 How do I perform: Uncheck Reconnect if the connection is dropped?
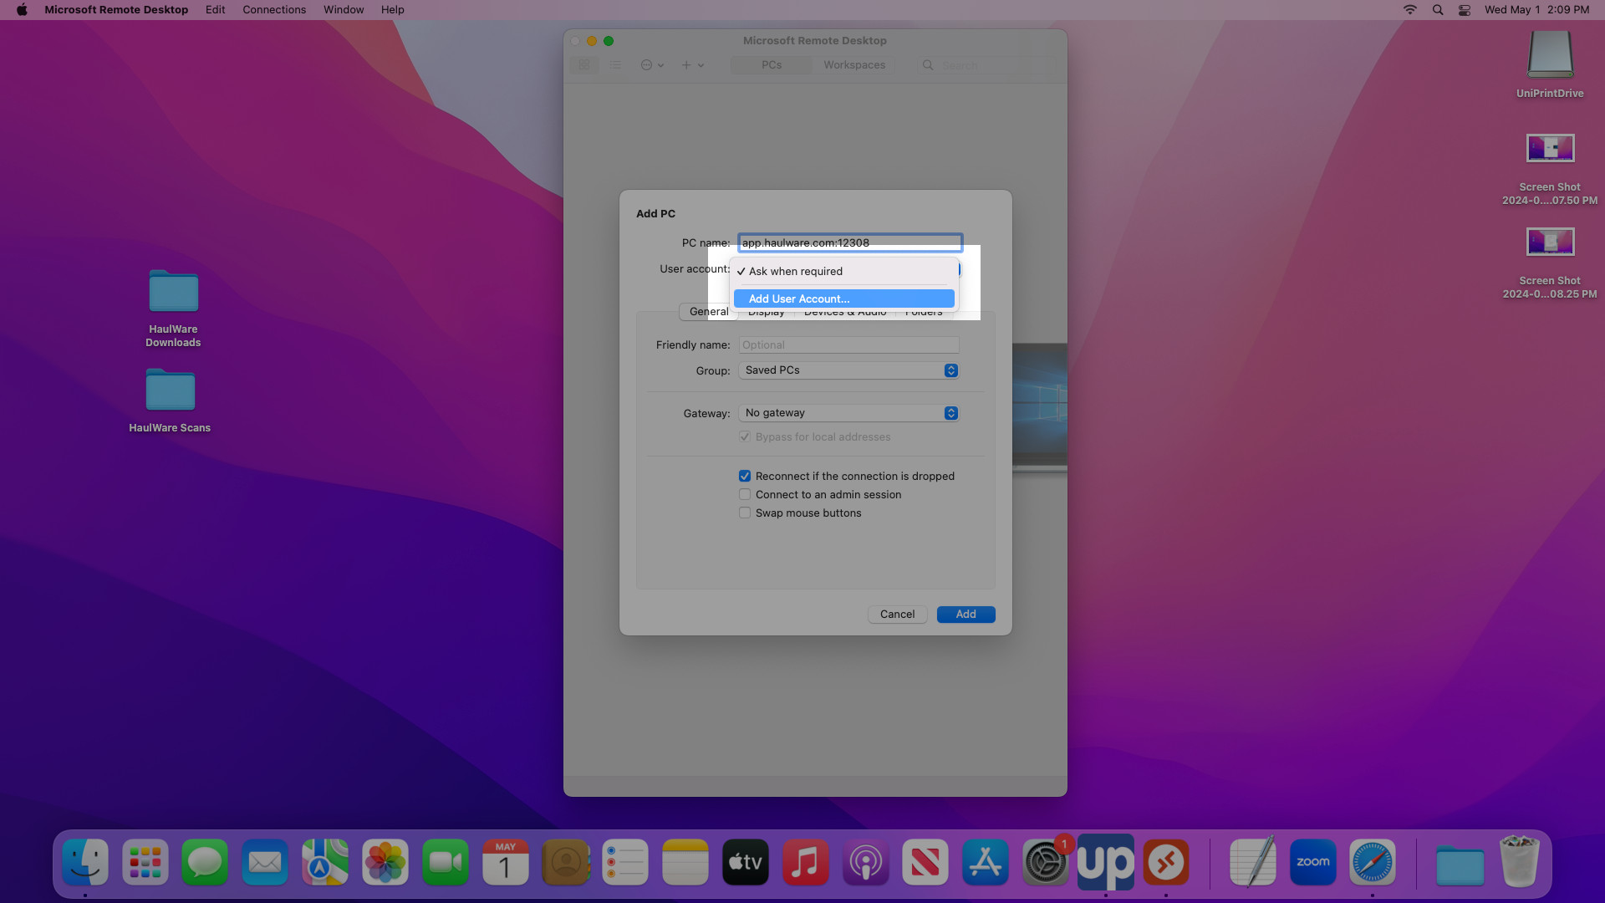pos(745,476)
